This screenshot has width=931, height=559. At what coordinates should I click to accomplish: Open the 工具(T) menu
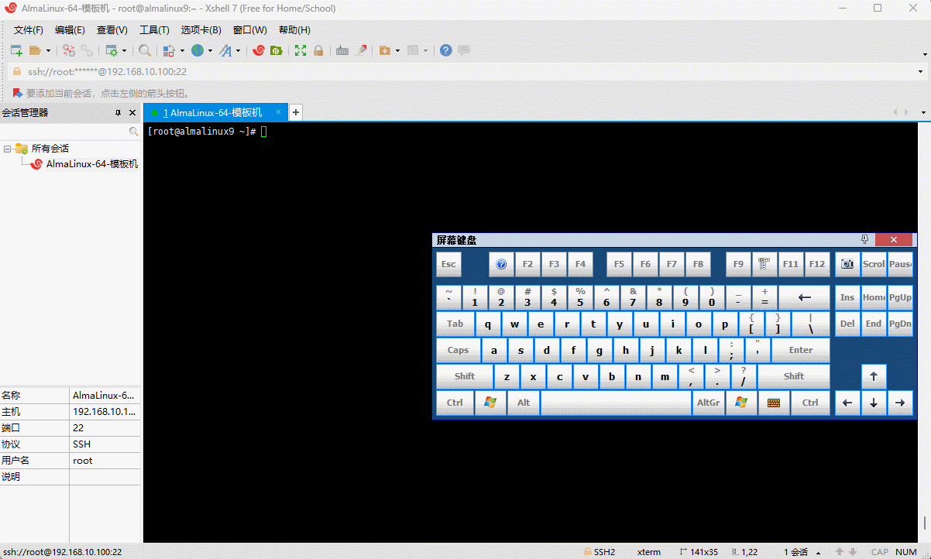(154, 30)
